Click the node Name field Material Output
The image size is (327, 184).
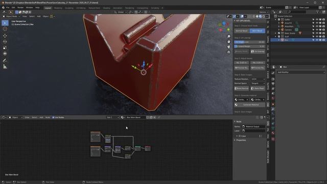point(253,127)
